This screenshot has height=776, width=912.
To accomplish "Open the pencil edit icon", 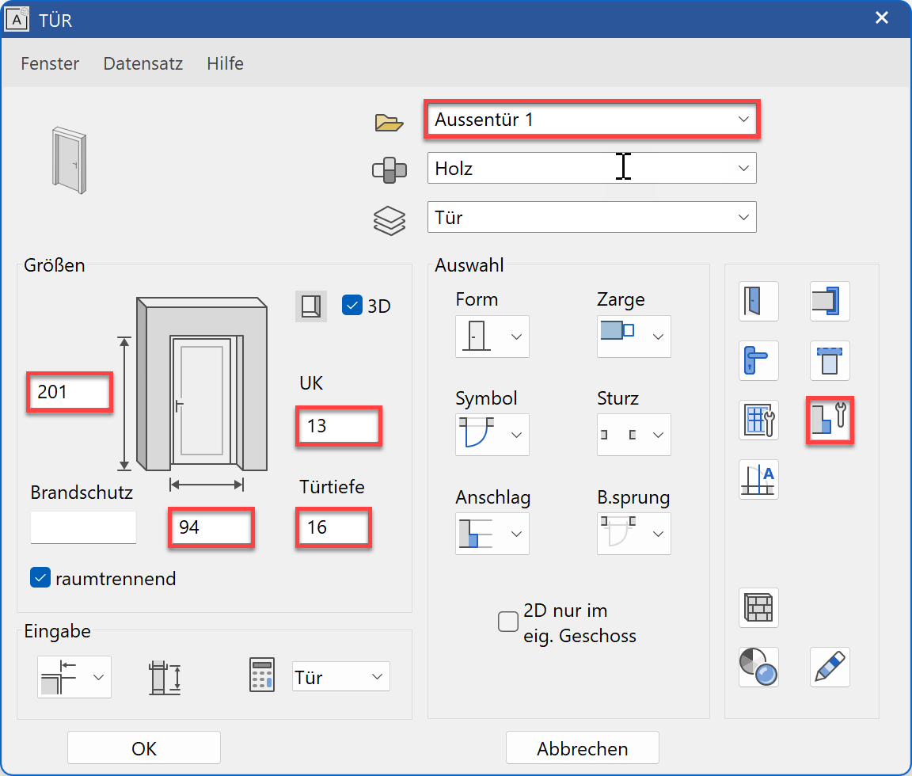I will pos(830,667).
